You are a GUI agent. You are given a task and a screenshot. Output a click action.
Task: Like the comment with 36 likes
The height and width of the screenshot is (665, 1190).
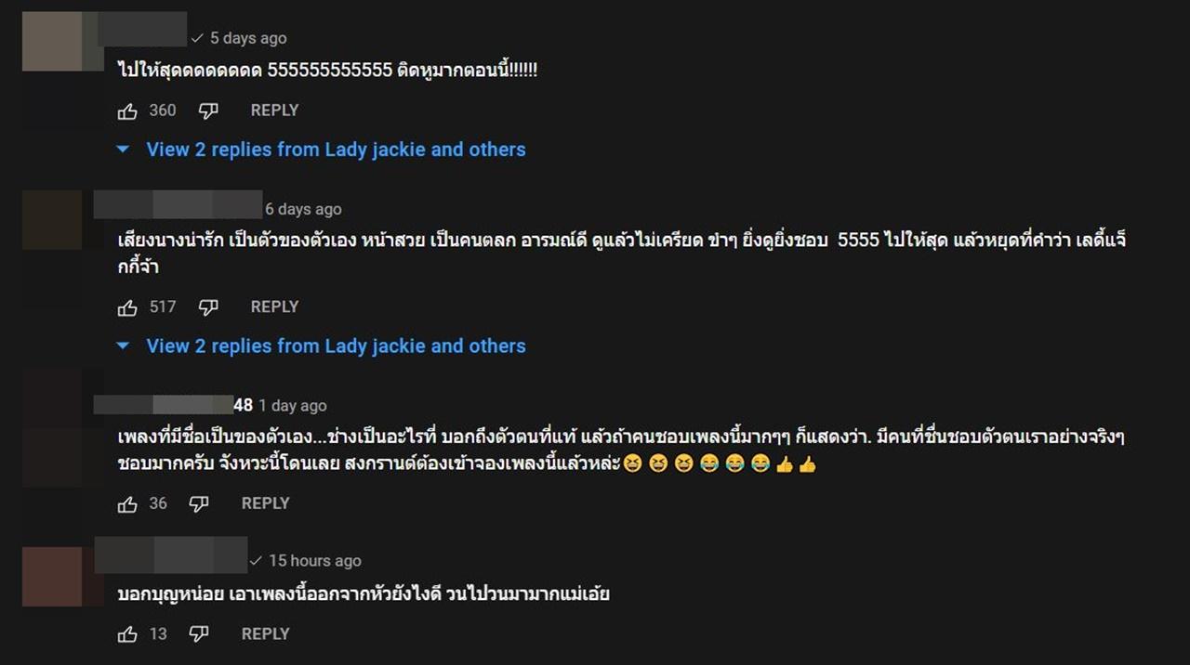[x=127, y=504]
